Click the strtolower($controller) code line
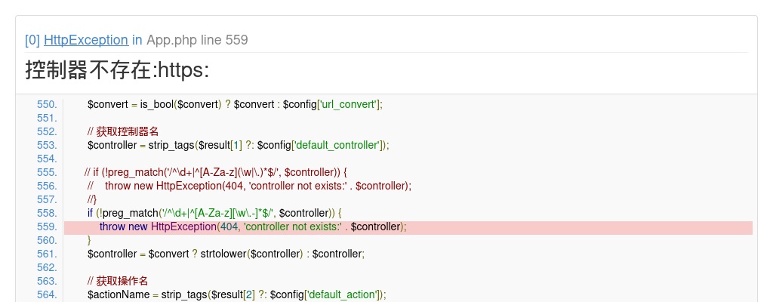The image size is (773, 302). tap(226, 254)
